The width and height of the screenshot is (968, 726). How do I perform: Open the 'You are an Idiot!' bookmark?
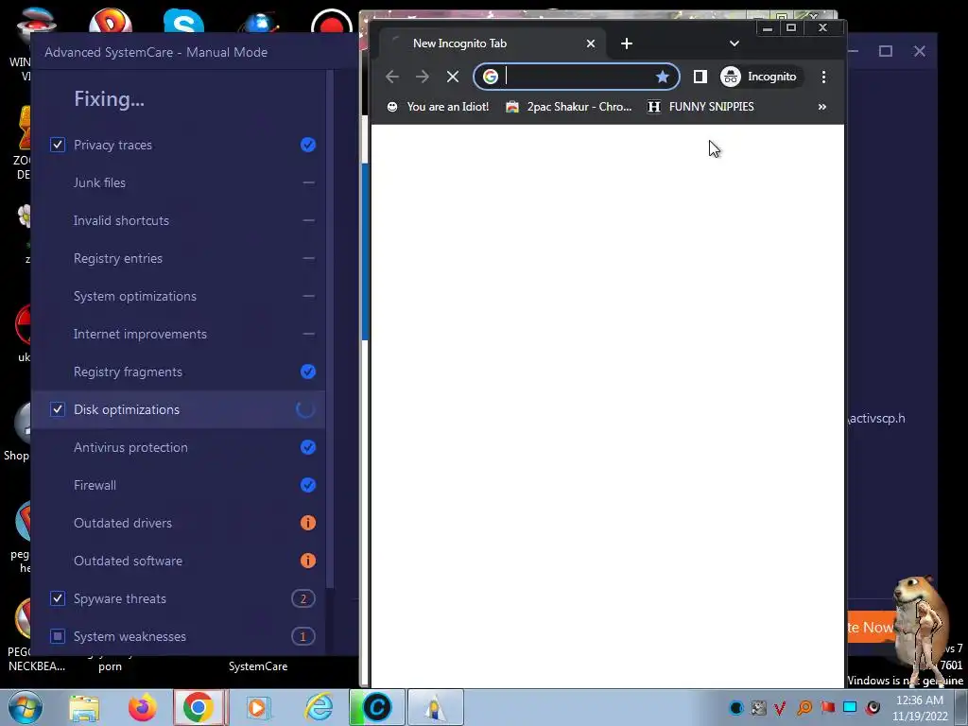click(x=438, y=107)
